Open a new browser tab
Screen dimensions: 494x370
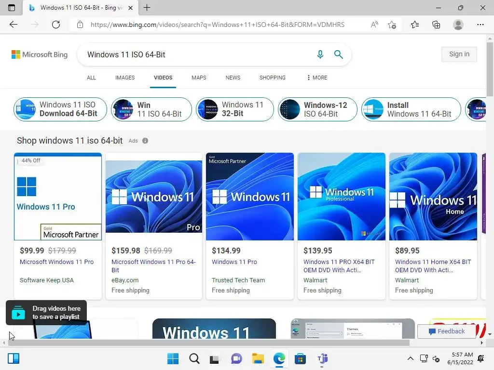[x=147, y=8]
